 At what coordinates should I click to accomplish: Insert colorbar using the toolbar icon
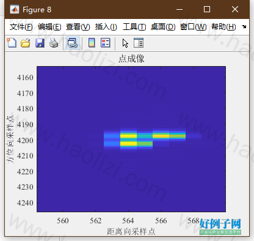[x=92, y=43]
